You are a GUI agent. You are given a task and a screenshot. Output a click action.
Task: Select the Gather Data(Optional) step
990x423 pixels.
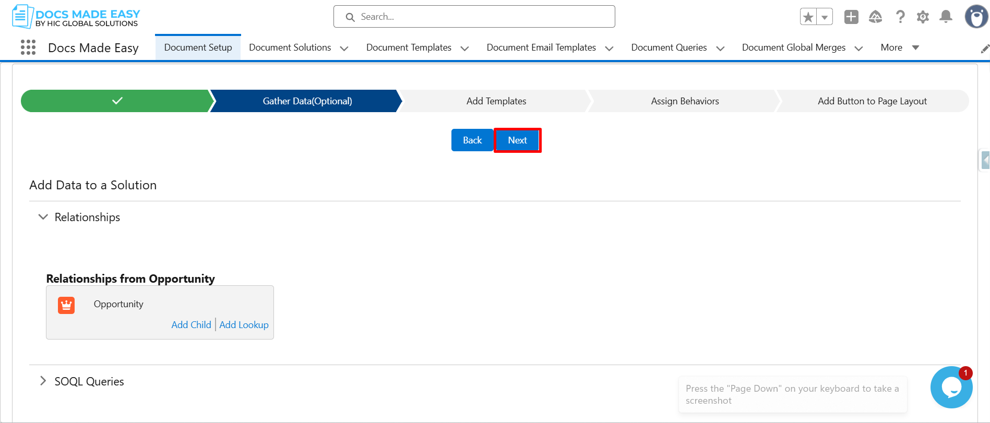click(x=307, y=101)
